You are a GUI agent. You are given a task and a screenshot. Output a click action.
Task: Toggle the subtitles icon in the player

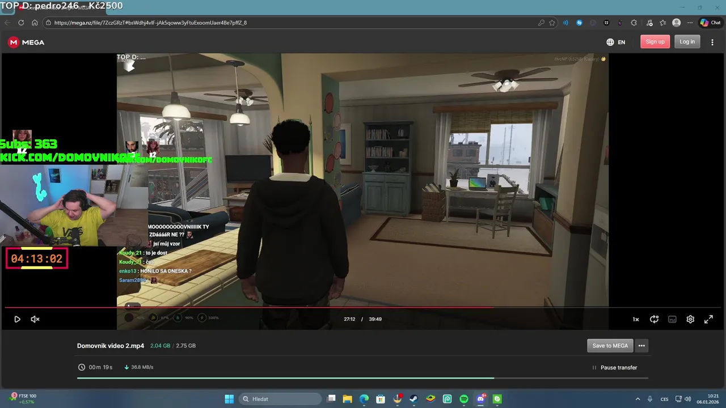point(672,319)
